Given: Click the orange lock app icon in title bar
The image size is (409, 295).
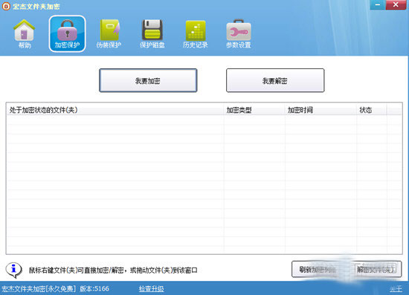Looking at the screenshot, I should [6, 6].
